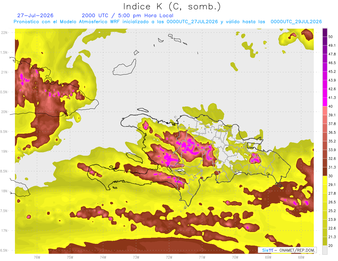Click the legend value 22.6
The height and width of the screenshot is (261, 338).
[x=332, y=229]
